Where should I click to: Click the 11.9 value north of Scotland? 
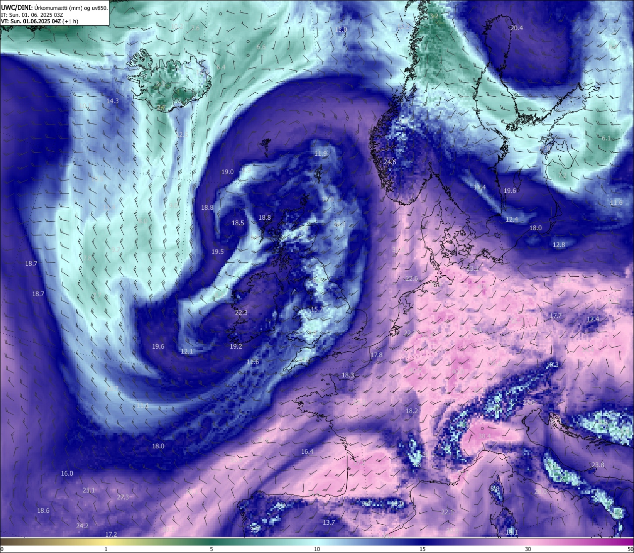(x=321, y=154)
